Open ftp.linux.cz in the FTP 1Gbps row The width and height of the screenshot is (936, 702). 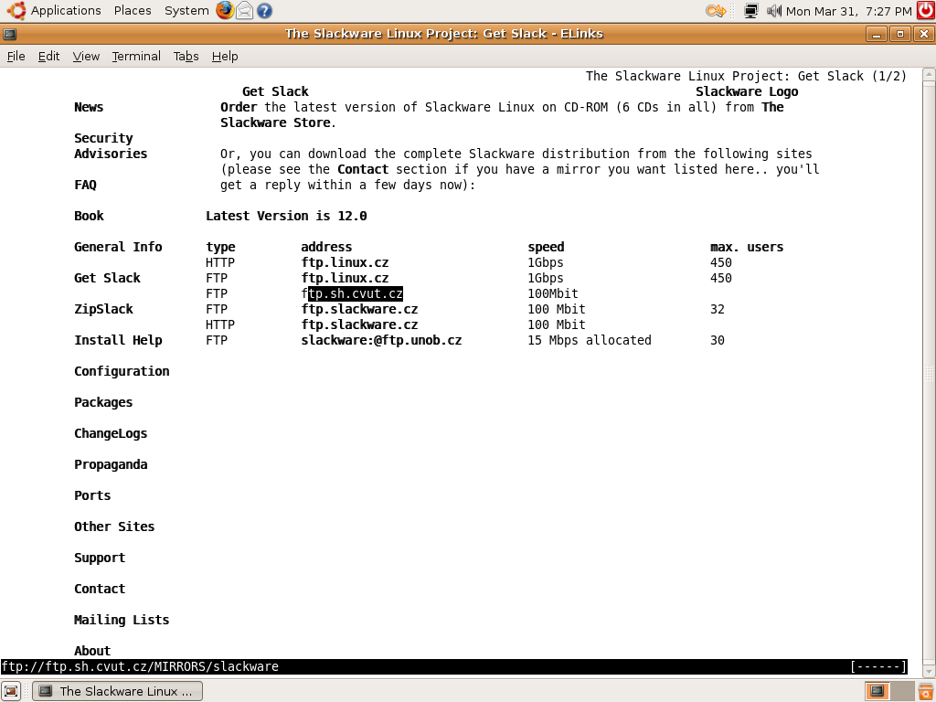345,278
